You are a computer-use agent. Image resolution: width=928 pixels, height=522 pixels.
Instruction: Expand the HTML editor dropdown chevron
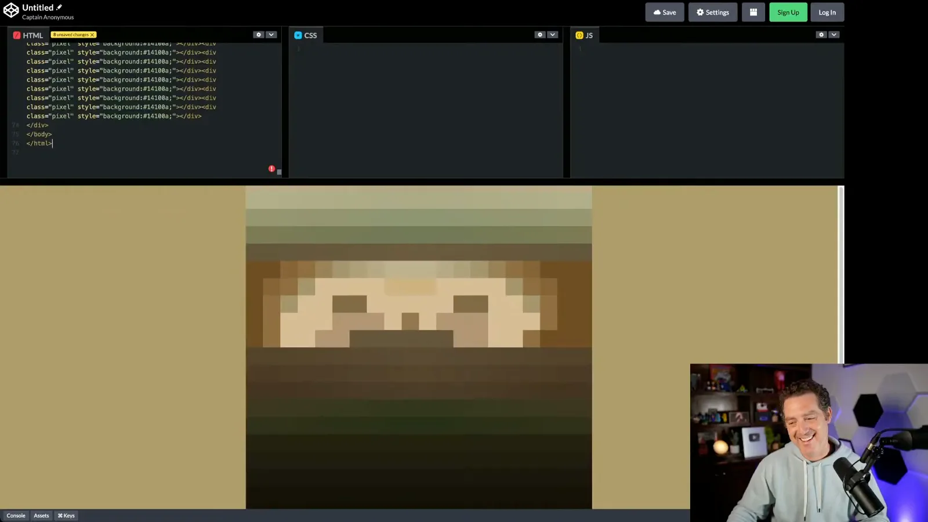(x=271, y=35)
